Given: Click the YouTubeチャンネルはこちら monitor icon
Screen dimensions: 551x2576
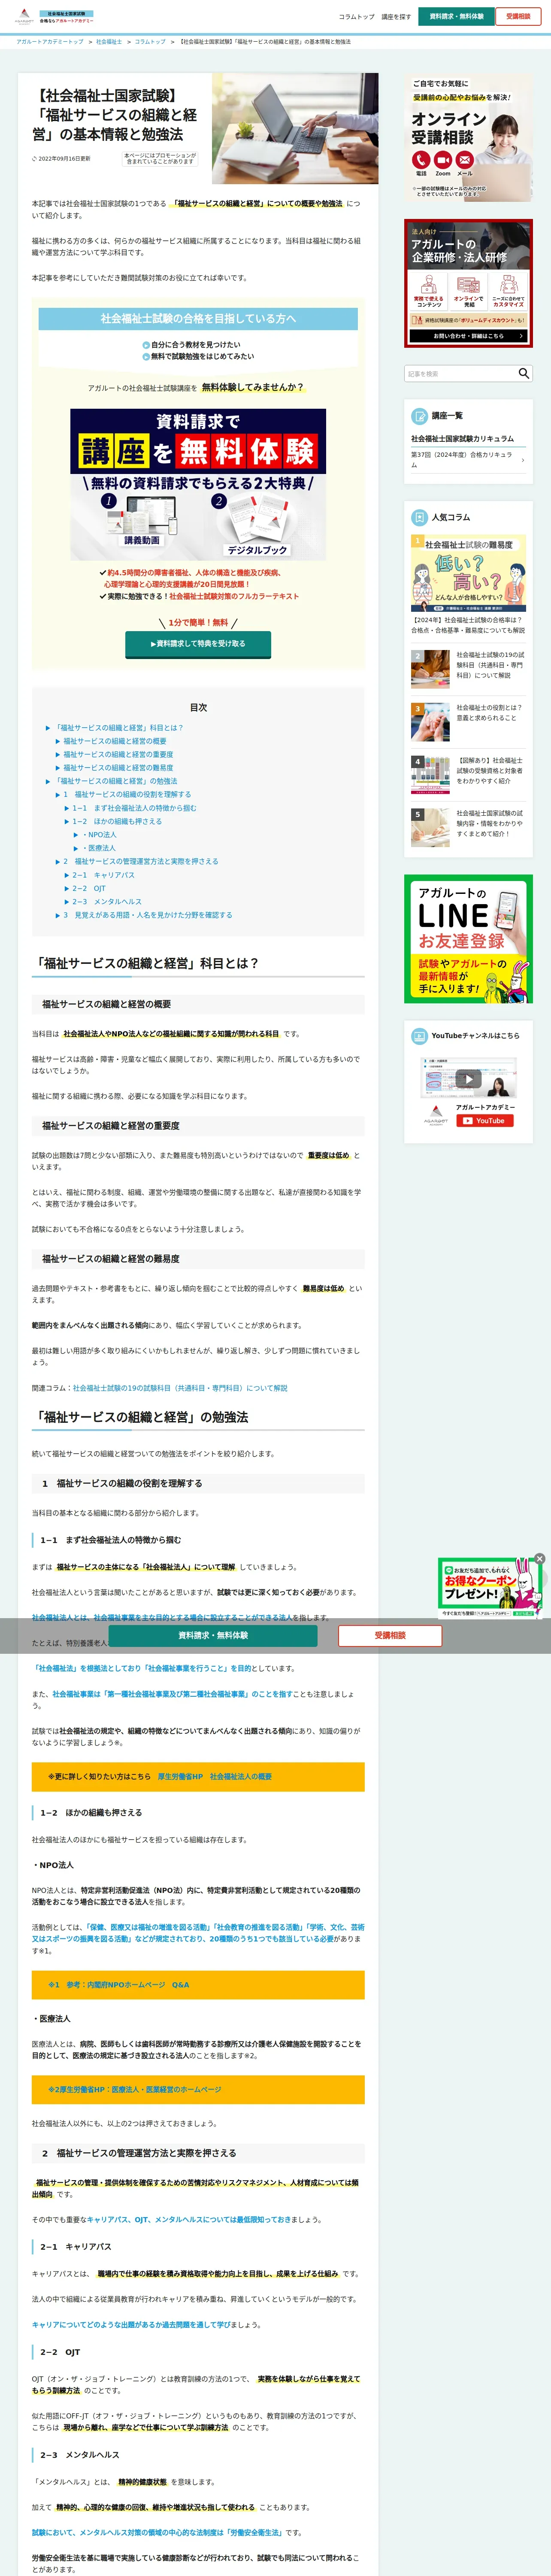Looking at the screenshot, I should coord(419,1036).
